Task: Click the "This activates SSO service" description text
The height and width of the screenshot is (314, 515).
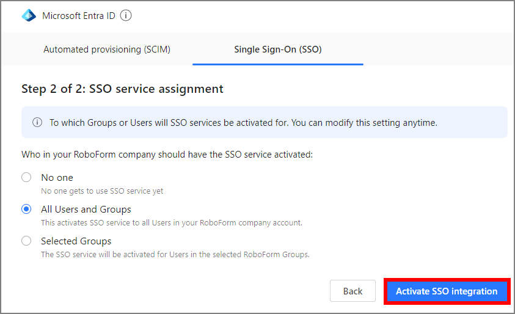Action: [171, 222]
